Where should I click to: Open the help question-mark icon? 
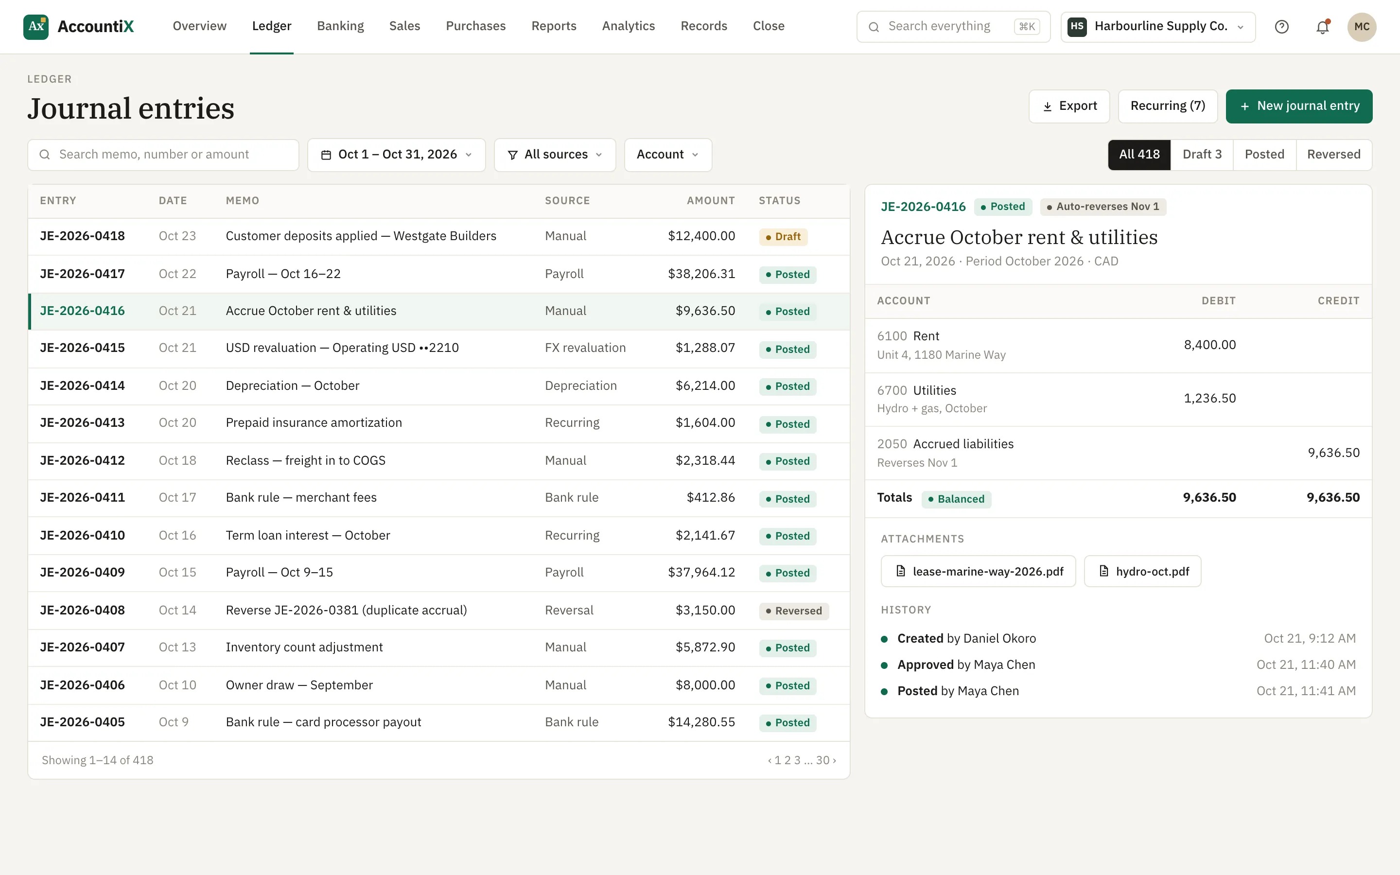pyautogui.click(x=1281, y=27)
